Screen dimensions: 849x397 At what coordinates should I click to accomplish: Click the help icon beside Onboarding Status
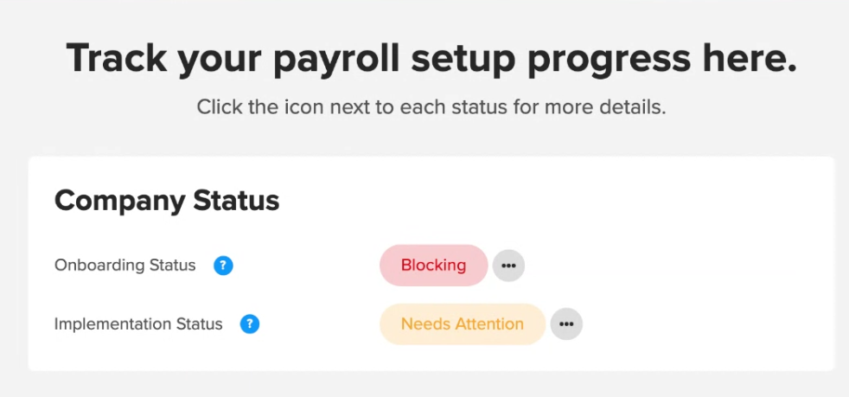coord(223,266)
